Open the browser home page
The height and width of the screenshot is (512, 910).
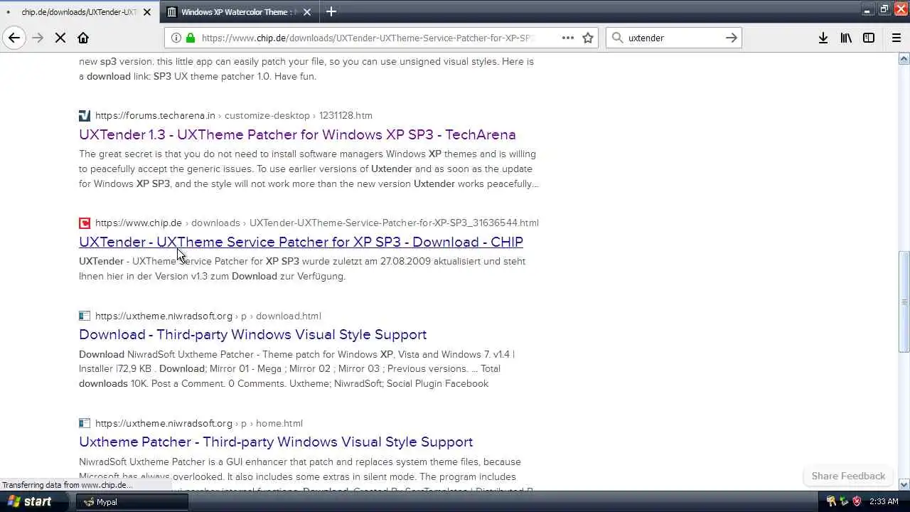pos(83,38)
